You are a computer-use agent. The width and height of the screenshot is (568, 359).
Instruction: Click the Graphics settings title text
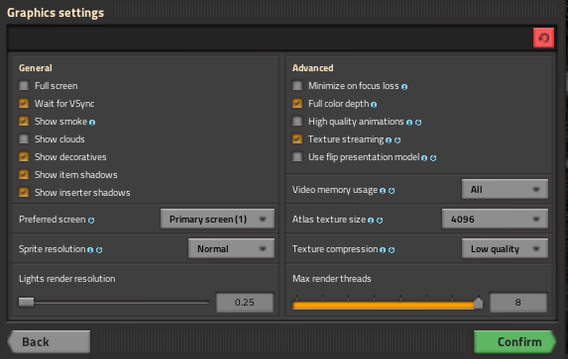click(x=56, y=13)
